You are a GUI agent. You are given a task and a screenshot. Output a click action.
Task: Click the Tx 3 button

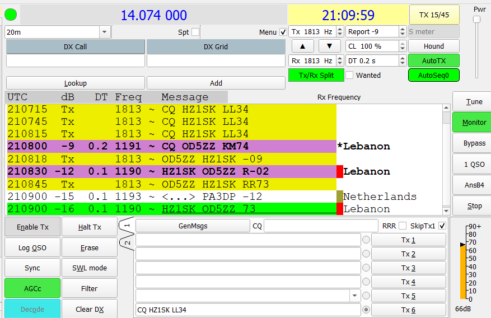408,268
